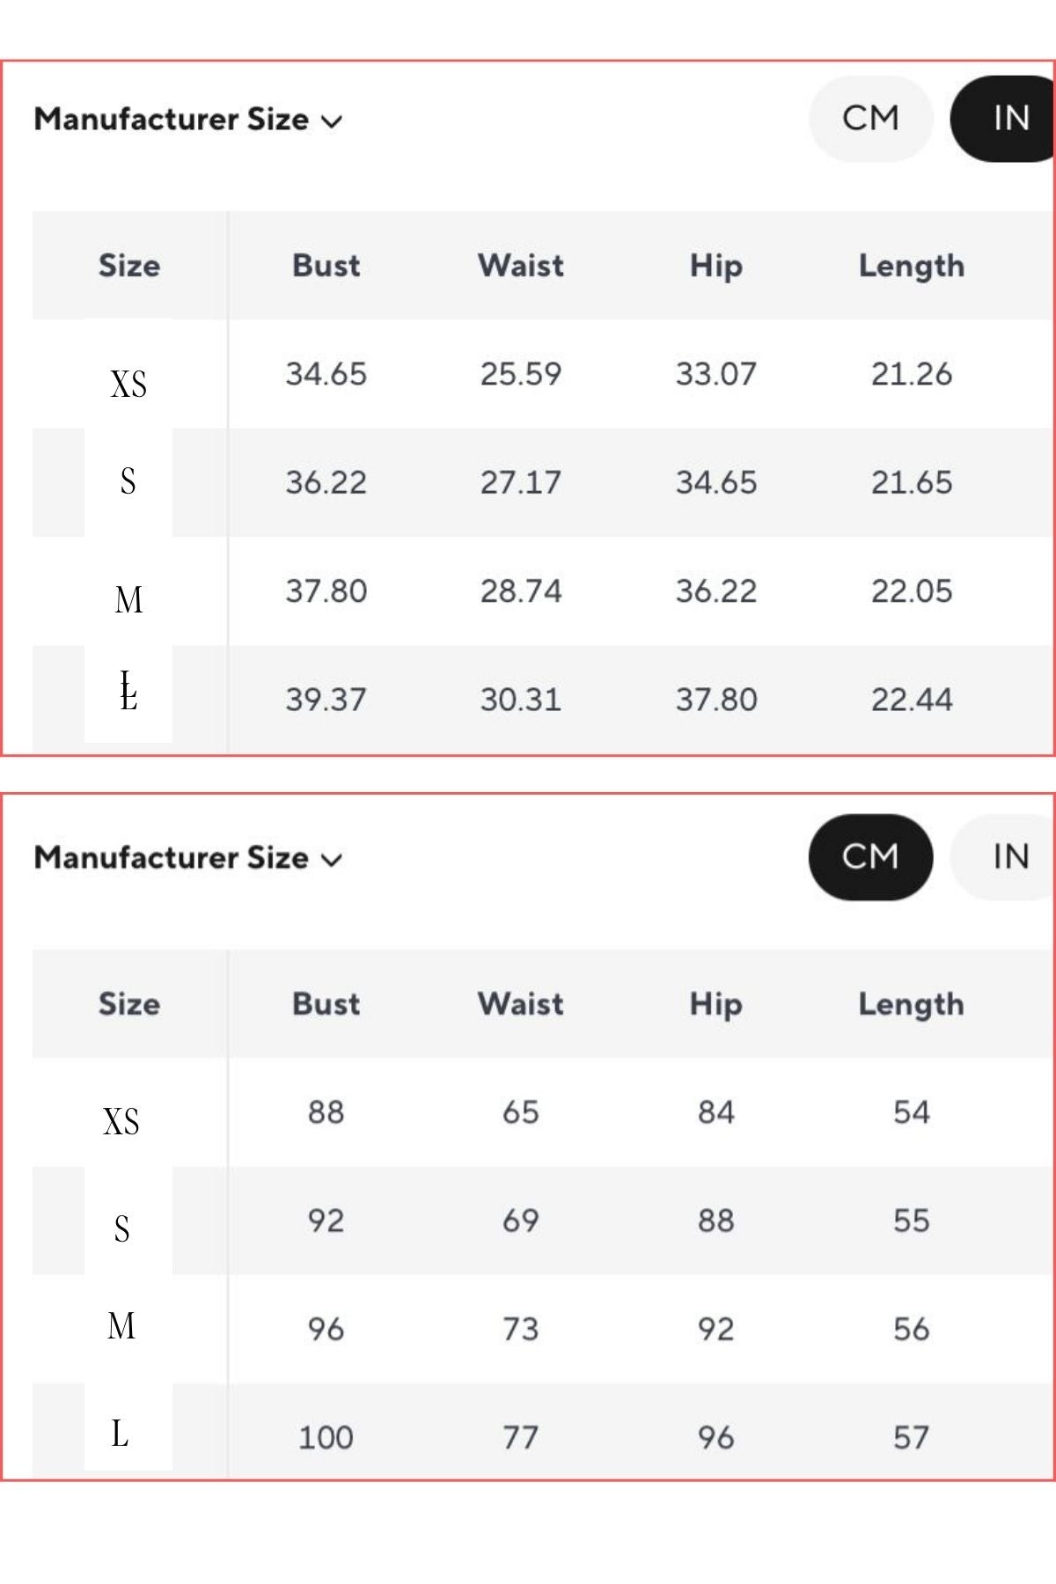1056x1584 pixels.
Task: Click the Size header in the lower table
Action: [x=129, y=1004]
